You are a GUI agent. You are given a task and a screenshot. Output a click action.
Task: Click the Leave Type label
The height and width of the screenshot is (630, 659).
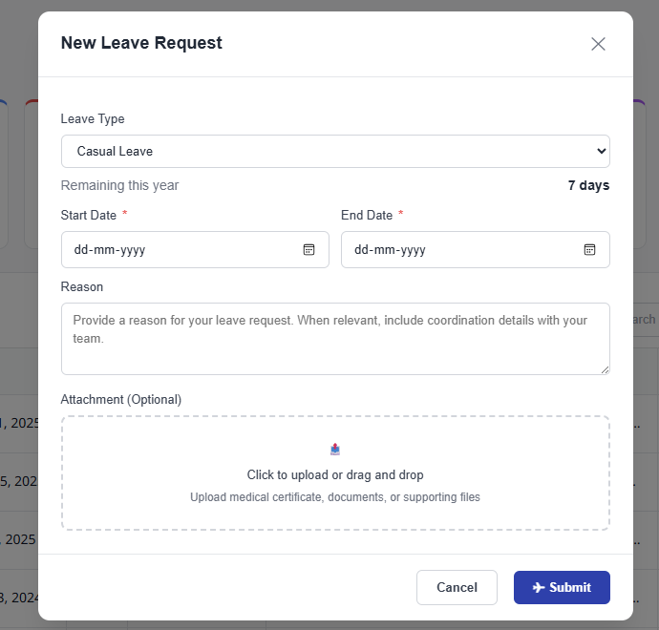tap(93, 119)
